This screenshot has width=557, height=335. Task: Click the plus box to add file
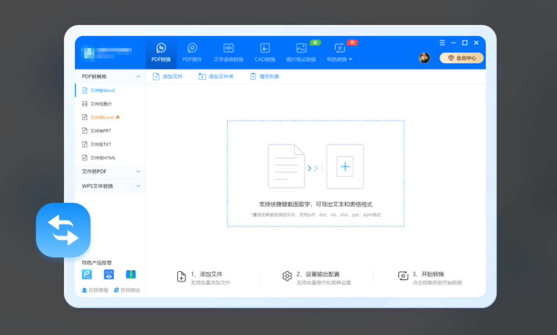(345, 167)
